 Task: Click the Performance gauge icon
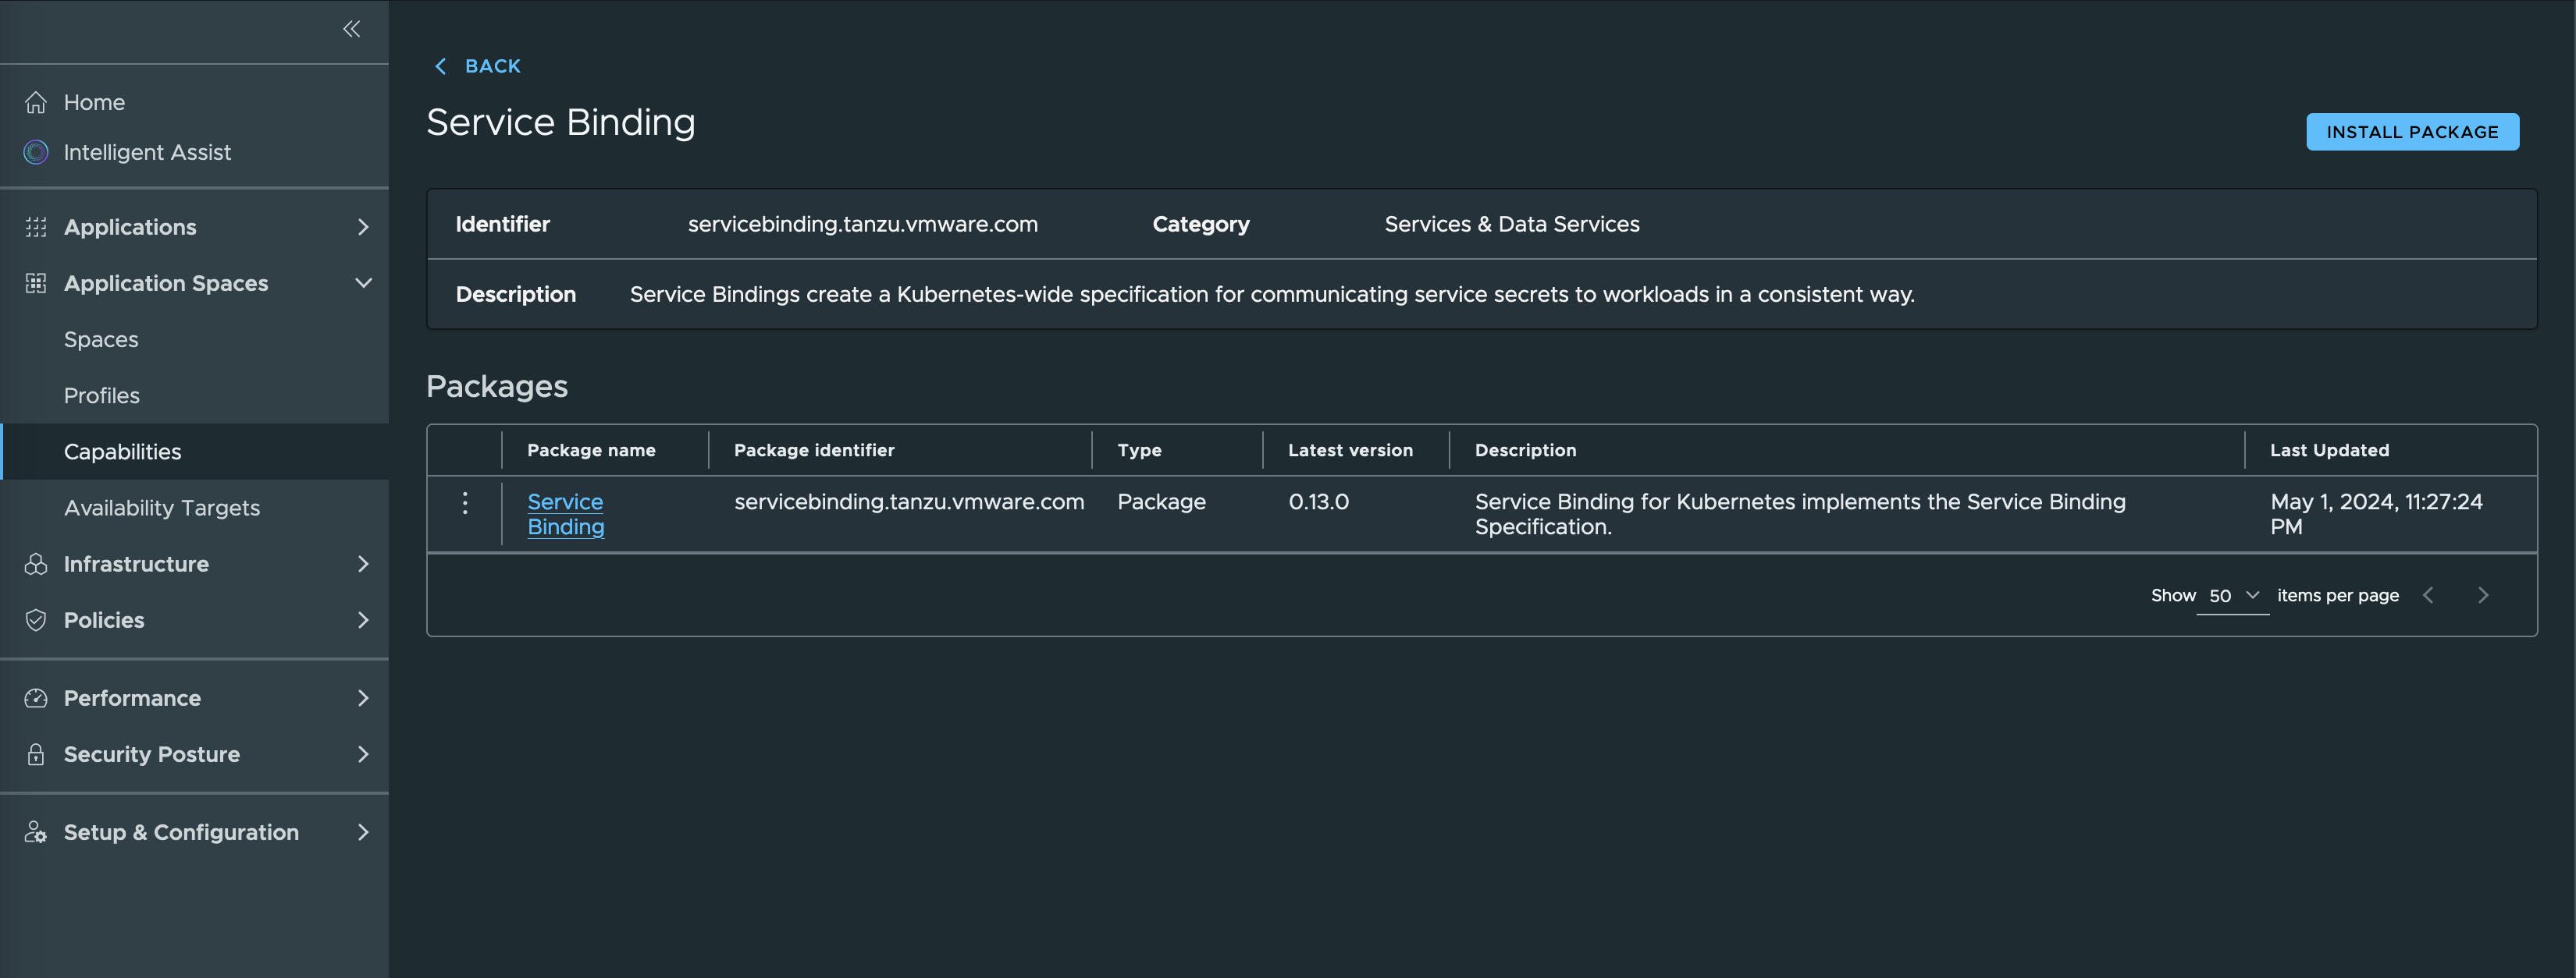[36, 697]
